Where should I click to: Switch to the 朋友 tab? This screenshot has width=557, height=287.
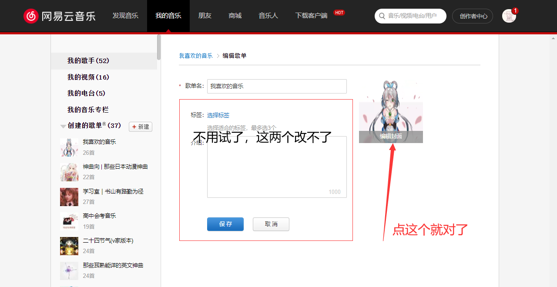coord(205,16)
